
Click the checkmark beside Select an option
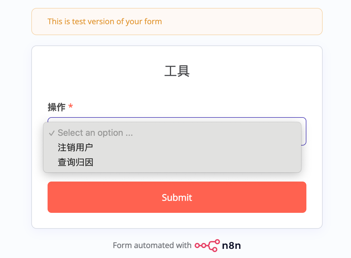[52, 133]
